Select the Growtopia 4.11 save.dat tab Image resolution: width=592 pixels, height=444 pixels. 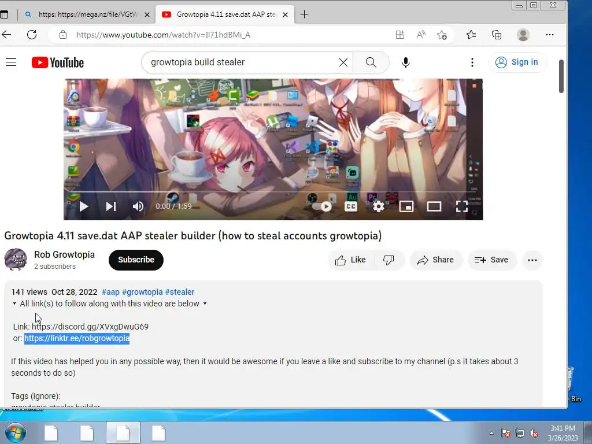pyautogui.click(x=225, y=14)
